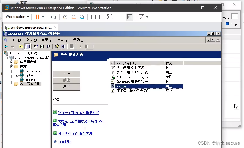This screenshot has width=244, height=148.
Task: Select the Internet 数据连接器 row
Action: click(x=147, y=82)
